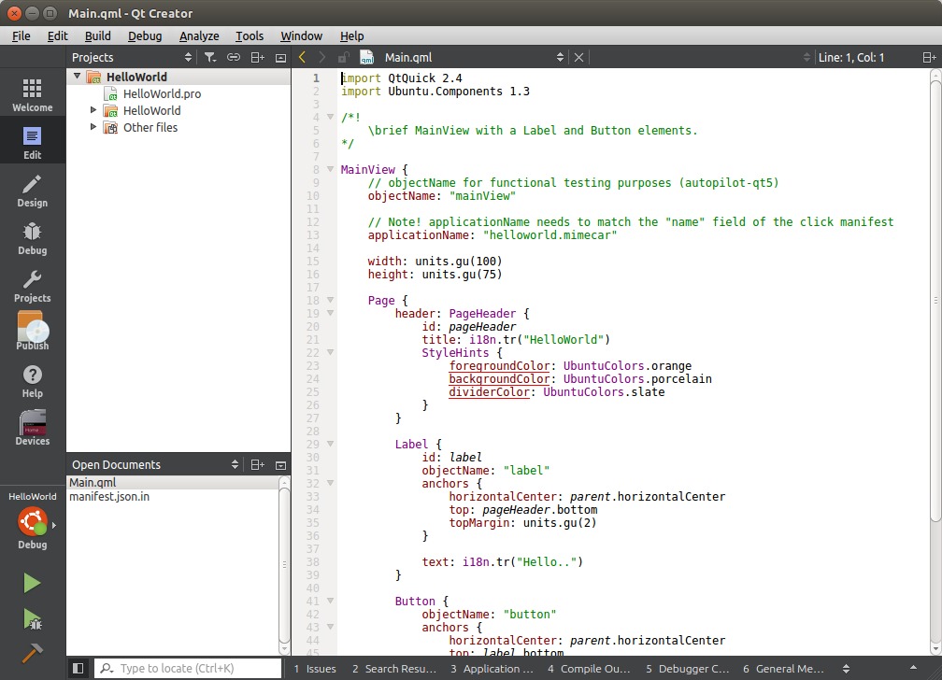The image size is (942, 680).
Task: Open the Tools menu
Action: point(250,36)
